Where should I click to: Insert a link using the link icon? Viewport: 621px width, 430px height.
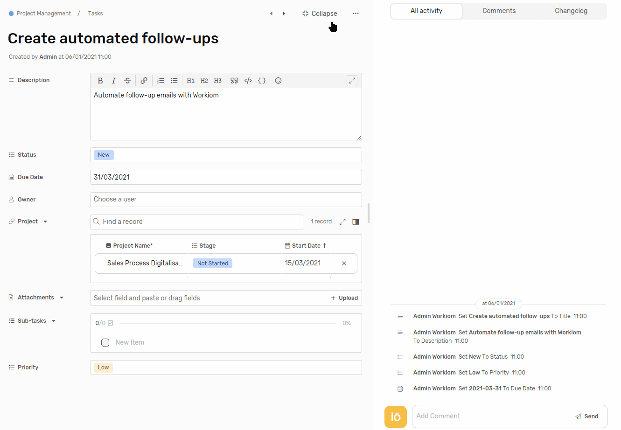pyautogui.click(x=144, y=81)
